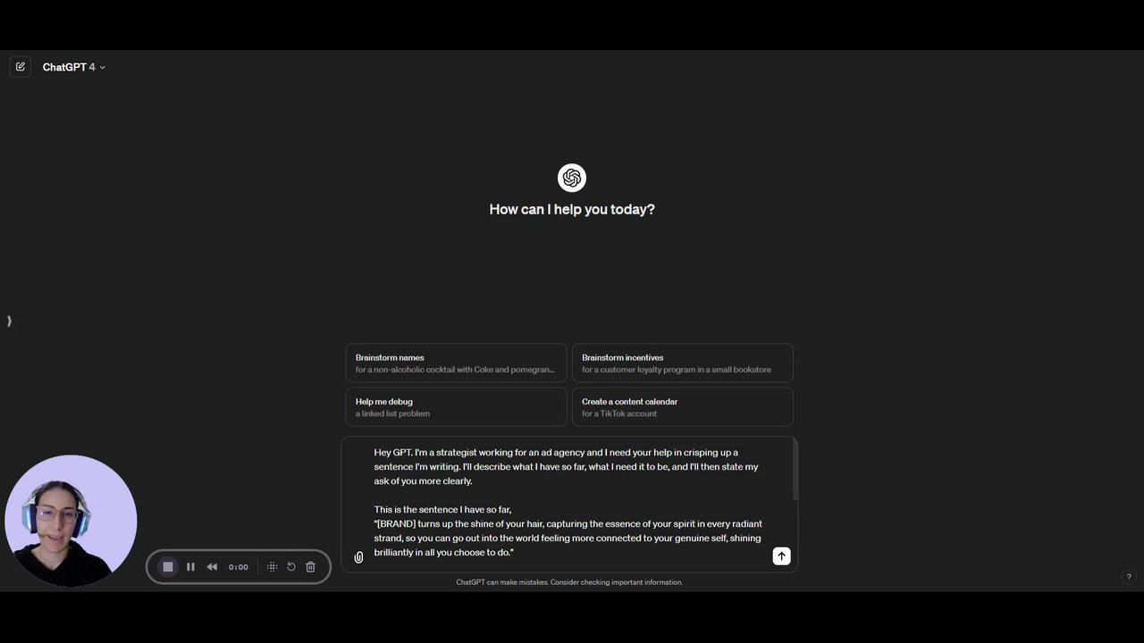The height and width of the screenshot is (643, 1144).
Task: Pause the screen recording
Action: click(x=190, y=567)
